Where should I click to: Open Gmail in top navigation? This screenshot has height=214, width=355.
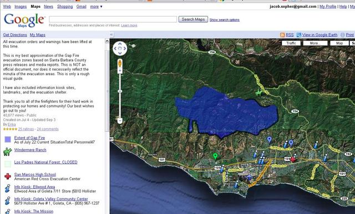(x=82, y=7)
